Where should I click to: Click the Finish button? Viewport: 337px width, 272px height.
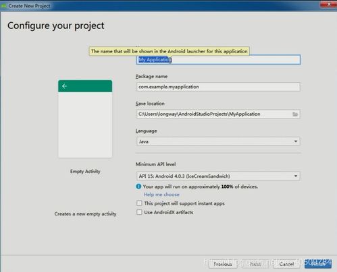click(x=318, y=264)
